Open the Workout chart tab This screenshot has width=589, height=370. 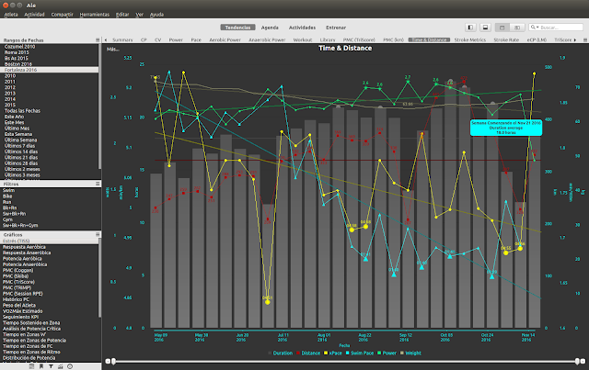(x=303, y=39)
